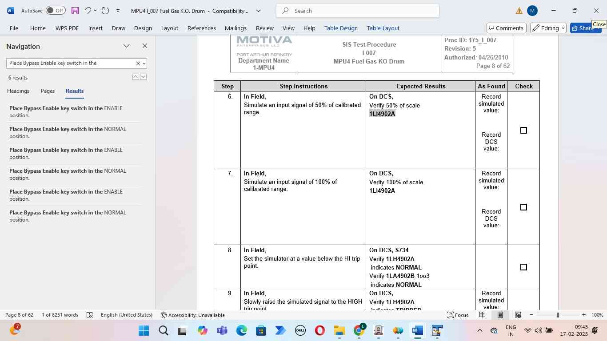Switch to Headings tab in Navigation
The width and height of the screenshot is (607, 341).
18,91
